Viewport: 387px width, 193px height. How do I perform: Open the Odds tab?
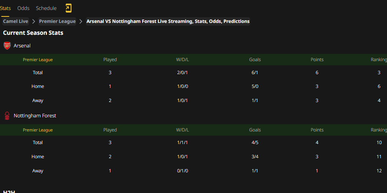23,8
